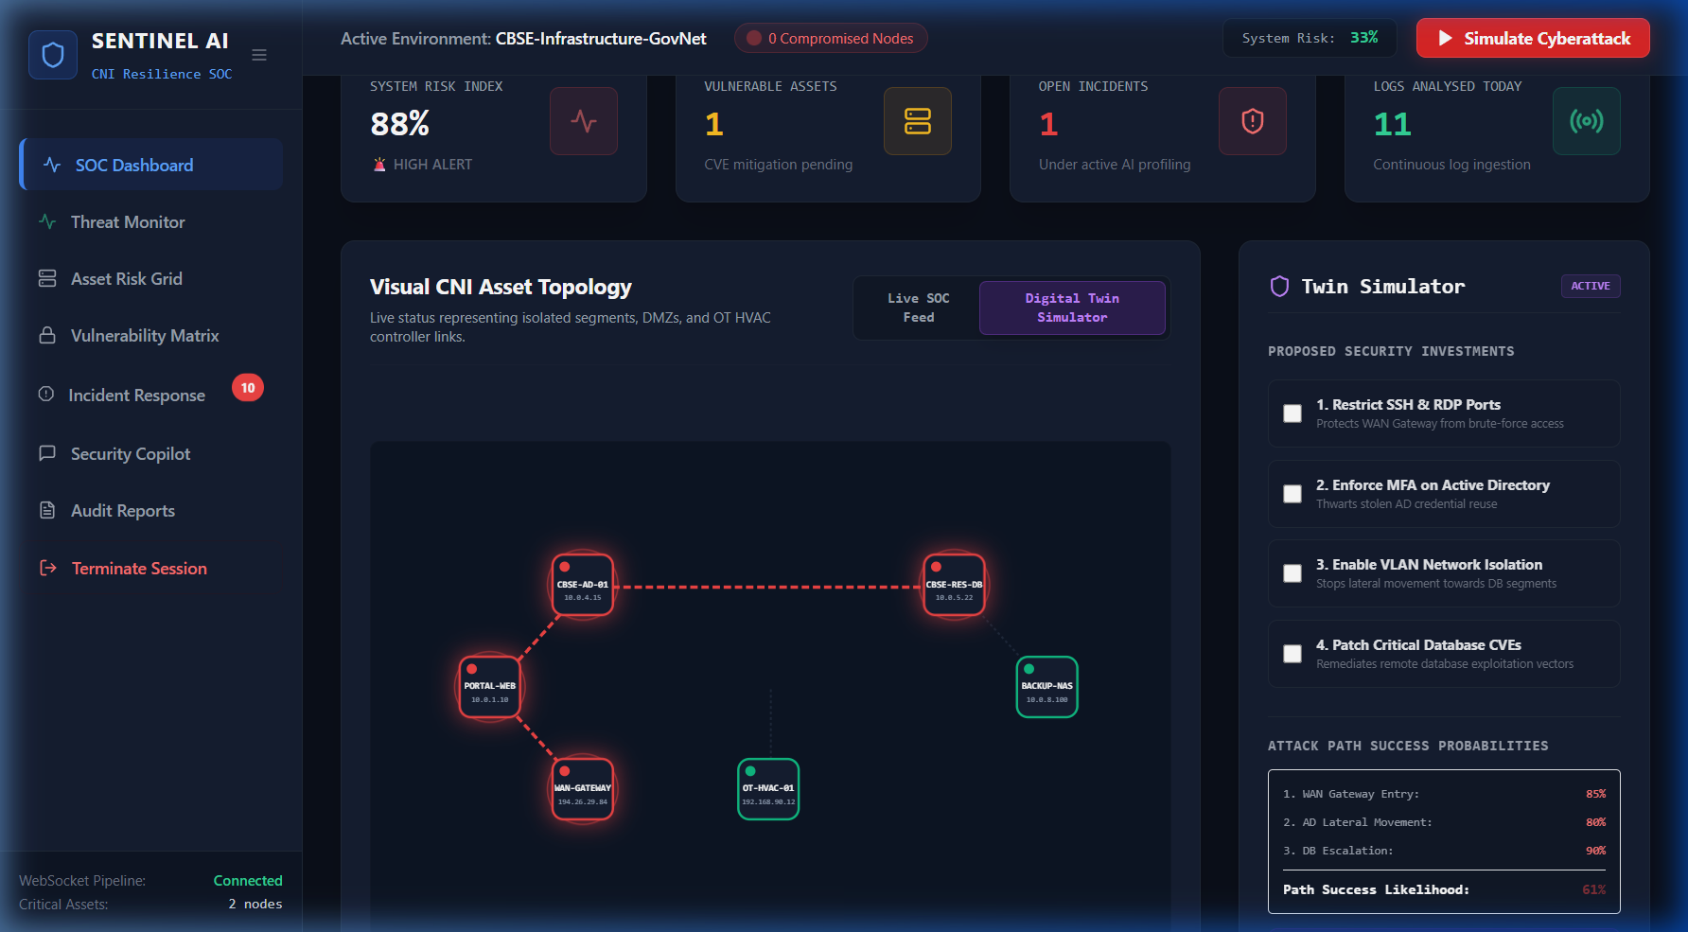Click the Logs Analysed broadcast icon

1587,121
